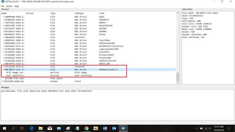
Task: Click the Full size line in Information
Action: tap(197, 24)
